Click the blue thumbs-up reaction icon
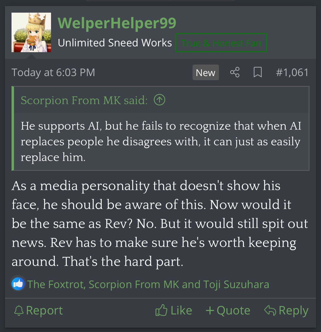Image resolution: width=321 pixels, height=332 pixels. tap(18, 284)
